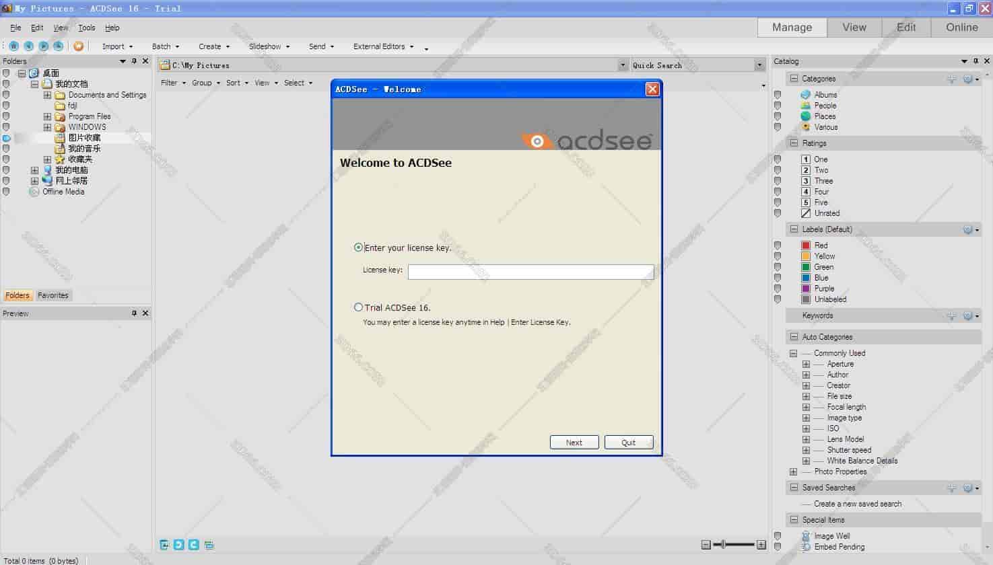Expand the WINDOWS folder in the tree
The height and width of the screenshot is (565, 993).
pyautogui.click(x=47, y=127)
